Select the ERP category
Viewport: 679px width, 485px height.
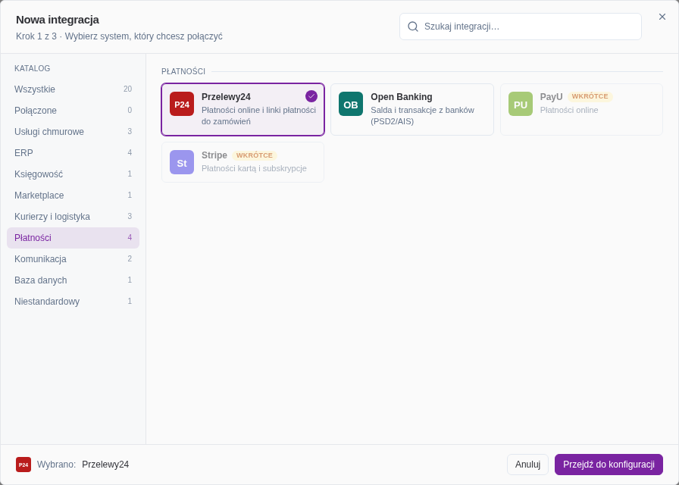coord(74,153)
